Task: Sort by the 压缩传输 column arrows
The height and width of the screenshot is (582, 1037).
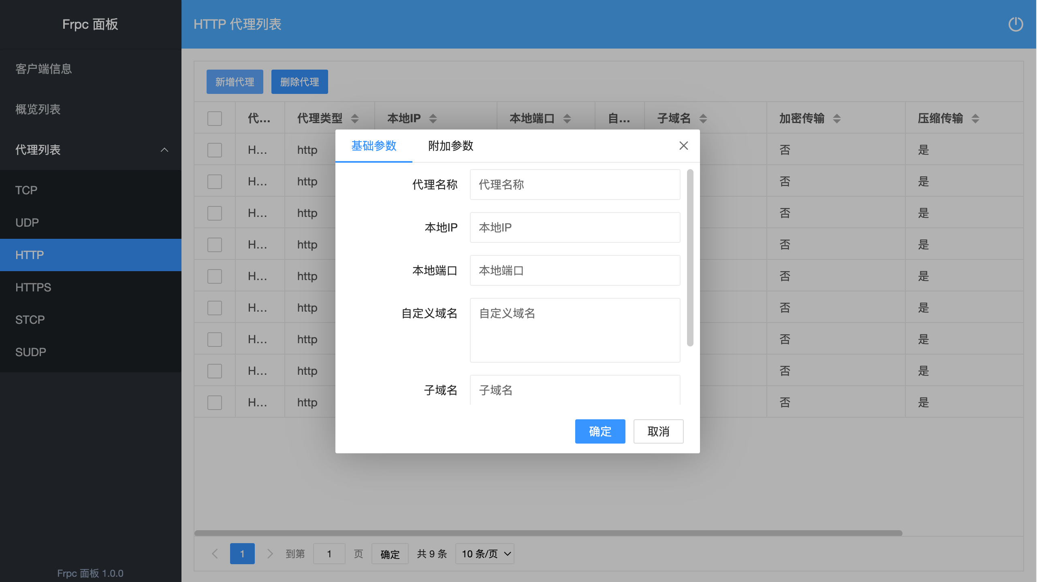Action: [975, 118]
